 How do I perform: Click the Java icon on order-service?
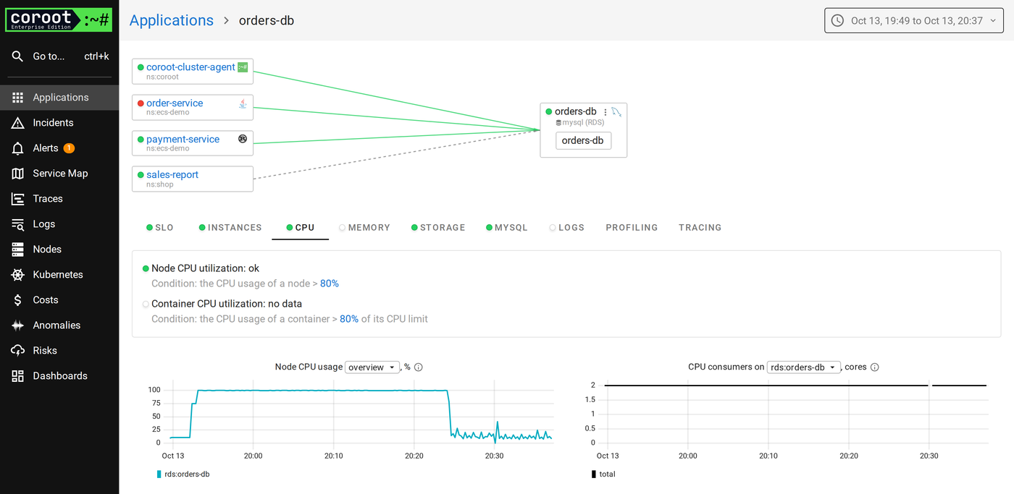tap(243, 103)
